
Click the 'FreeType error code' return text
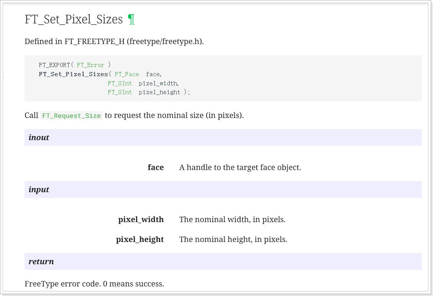pyautogui.click(x=94, y=284)
